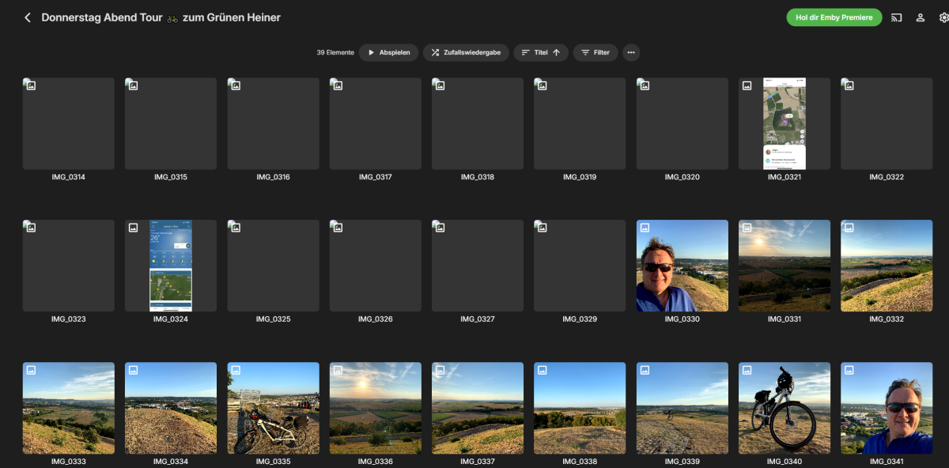Open the IMG_0335 bicycle photo
Image resolution: width=949 pixels, height=468 pixels.
pos(273,408)
